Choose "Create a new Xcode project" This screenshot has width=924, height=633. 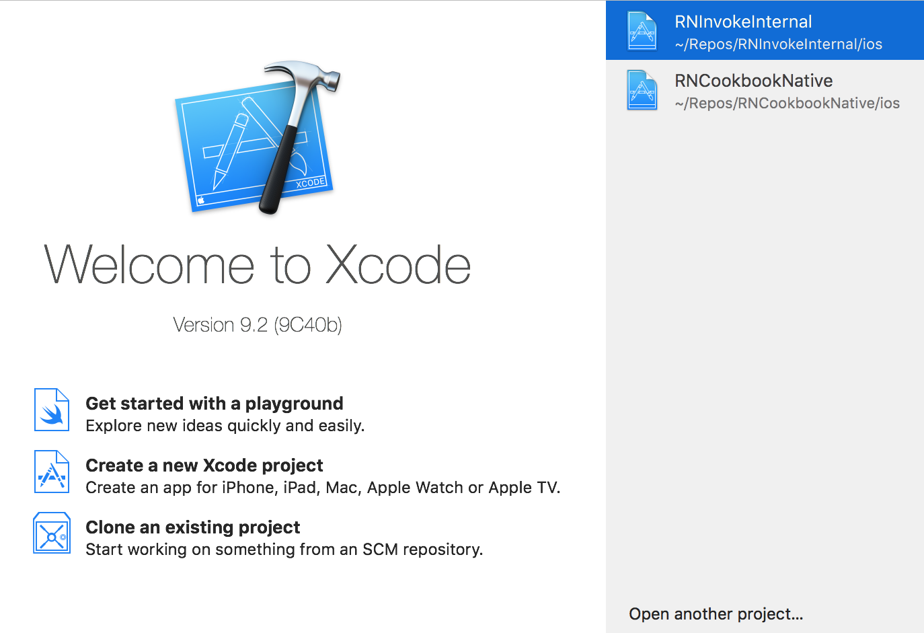[x=204, y=466]
